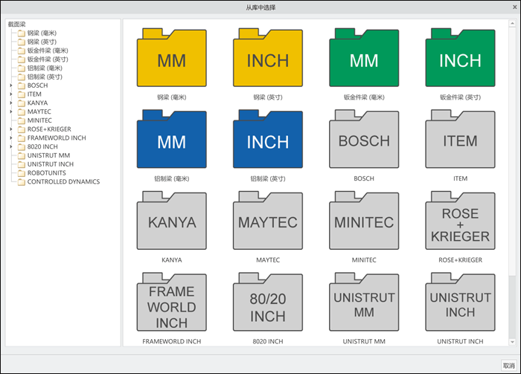This screenshot has height=374, width=521.
Task: Click the scrollbar up arrow in the thumbnail pane
Action: (x=512, y=24)
